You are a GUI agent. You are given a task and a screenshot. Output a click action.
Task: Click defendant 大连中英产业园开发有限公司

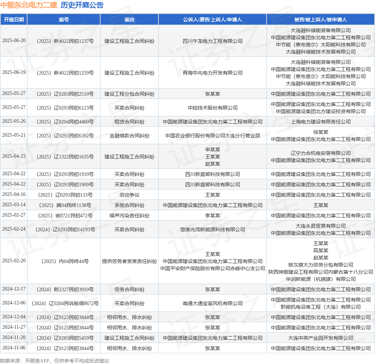click(x=320, y=338)
